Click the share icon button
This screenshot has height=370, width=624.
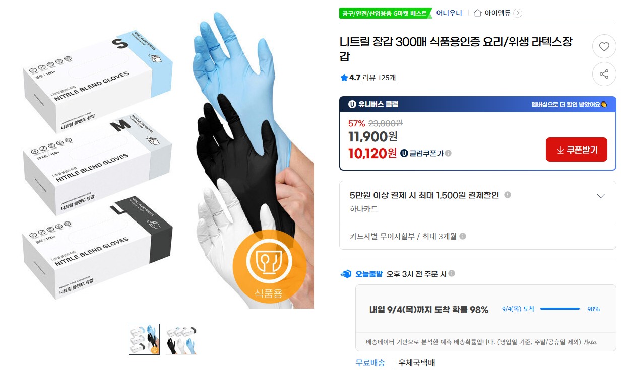[x=604, y=75]
